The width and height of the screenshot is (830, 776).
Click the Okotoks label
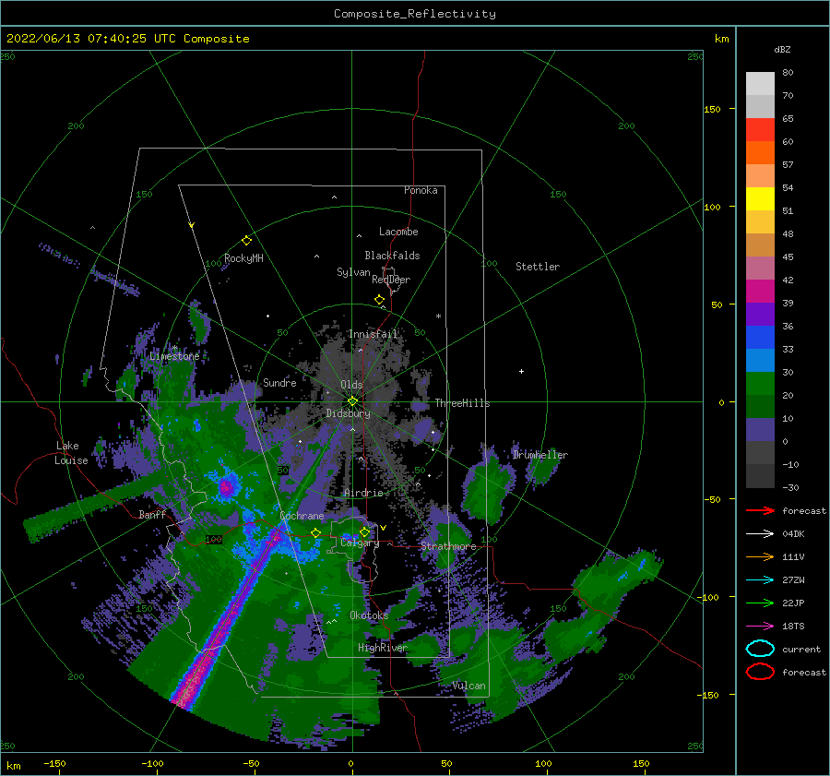369,615
